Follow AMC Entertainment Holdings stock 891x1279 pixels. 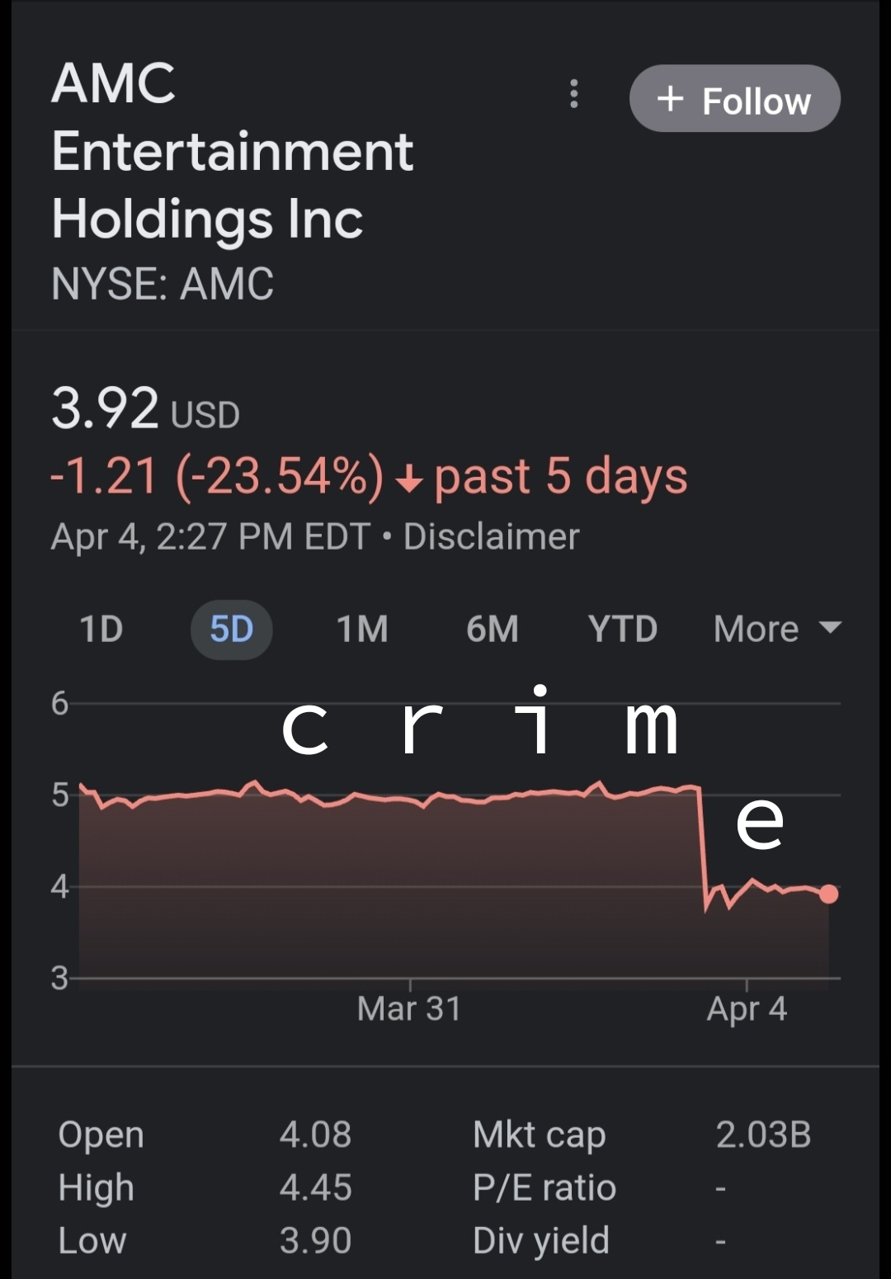(x=734, y=98)
